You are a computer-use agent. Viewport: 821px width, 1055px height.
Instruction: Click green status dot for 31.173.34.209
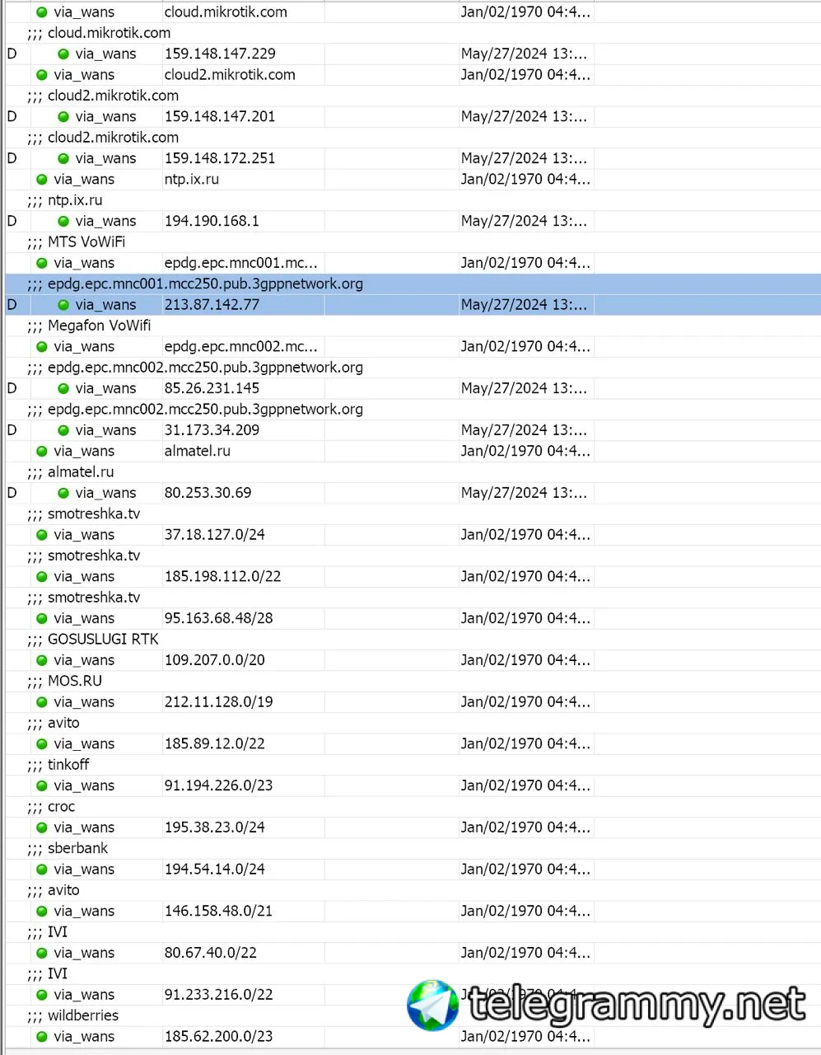[x=63, y=430]
